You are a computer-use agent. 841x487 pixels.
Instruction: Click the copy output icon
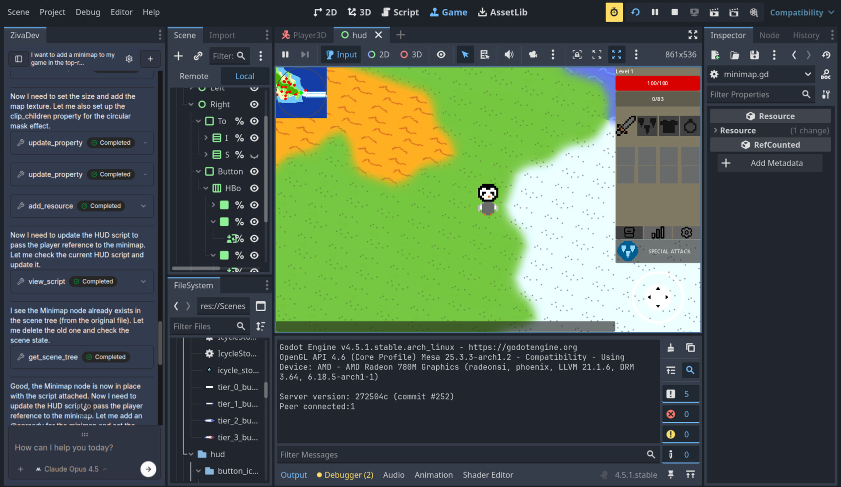pyautogui.click(x=690, y=348)
